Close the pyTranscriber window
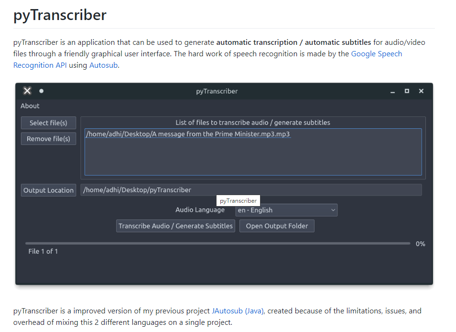 [x=421, y=91]
